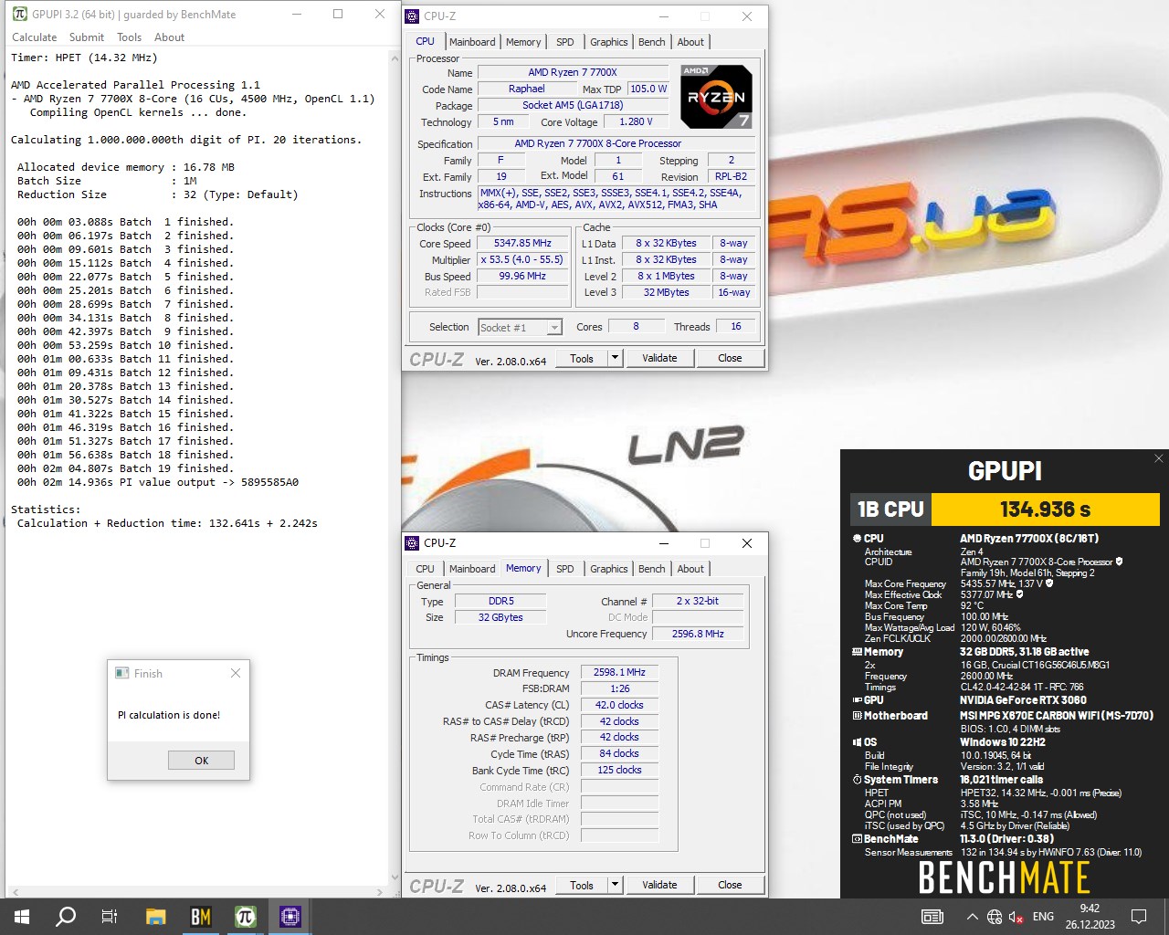Screen dimensions: 1169x935
Task: Close the Finish dialog with its X
Action: (x=236, y=673)
